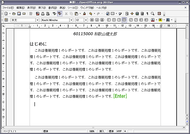Image resolution: width=190 pixels, height=134 pixels.
Task: Click the 100% zoom field in status bar
Action: 92,131
